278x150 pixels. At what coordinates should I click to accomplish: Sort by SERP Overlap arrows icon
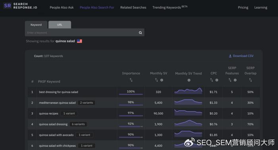click(x=250, y=80)
